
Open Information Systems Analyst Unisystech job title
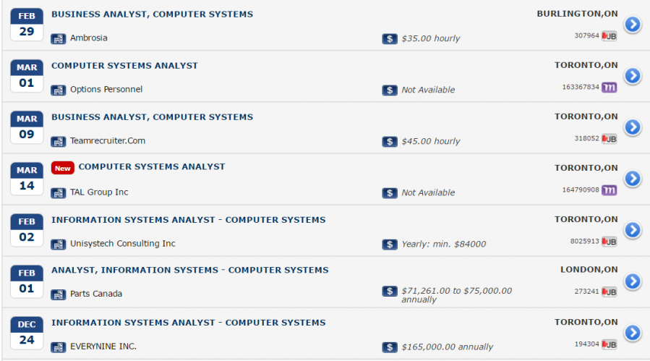pyautogui.click(x=188, y=220)
